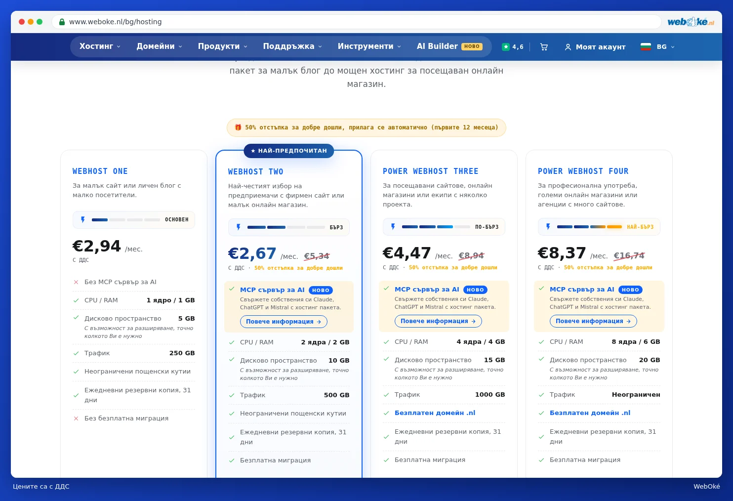Screen dimensions: 733x501
Task: Expand the Поддръжка menu
Action: tap(292, 46)
